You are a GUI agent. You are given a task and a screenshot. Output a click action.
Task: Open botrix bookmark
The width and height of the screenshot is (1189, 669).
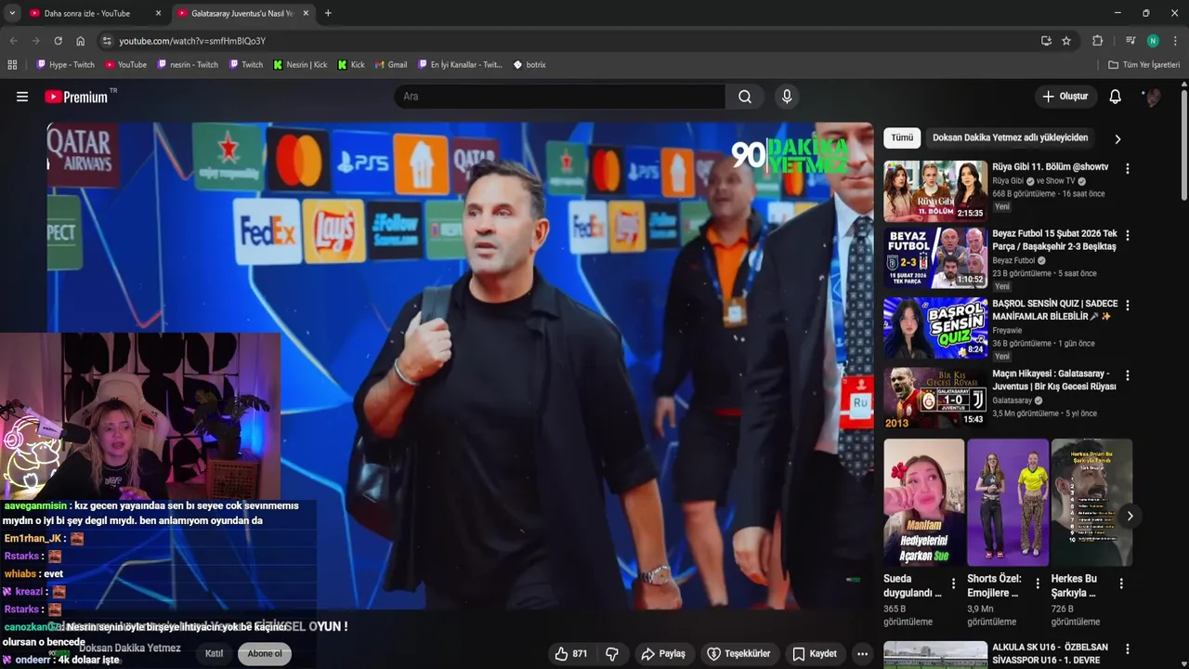[x=529, y=65]
